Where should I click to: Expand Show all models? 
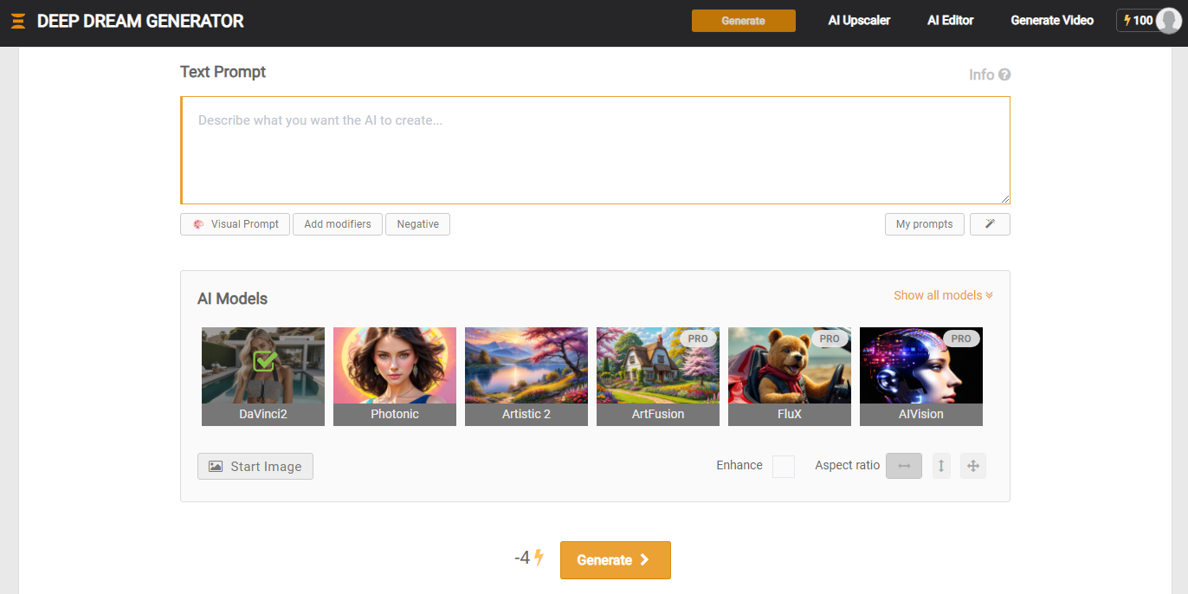pyautogui.click(x=943, y=295)
